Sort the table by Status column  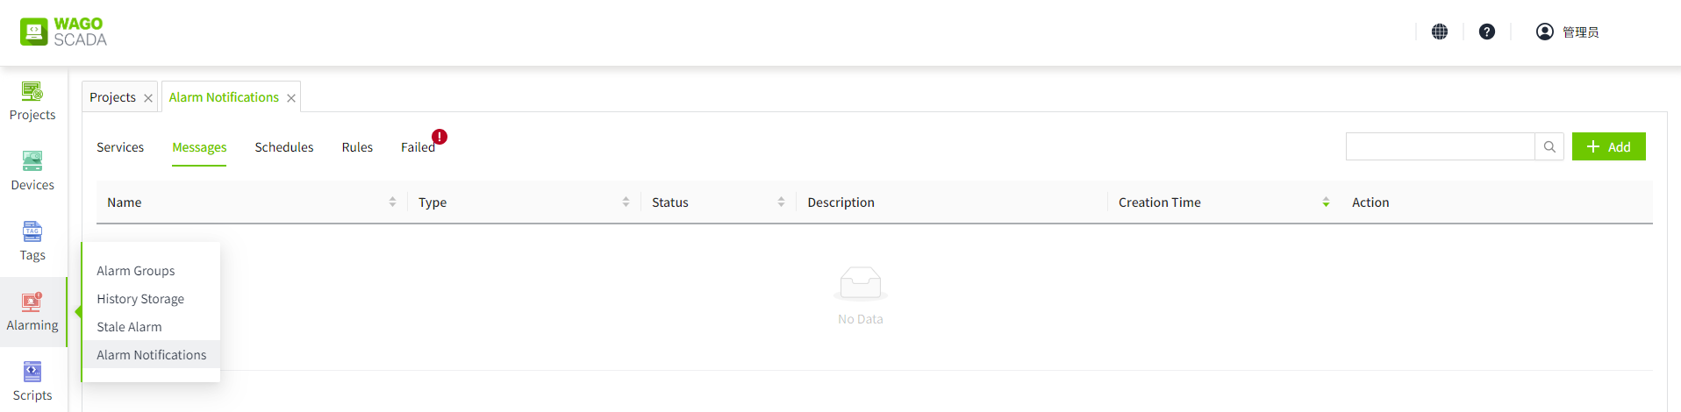[781, 202]
